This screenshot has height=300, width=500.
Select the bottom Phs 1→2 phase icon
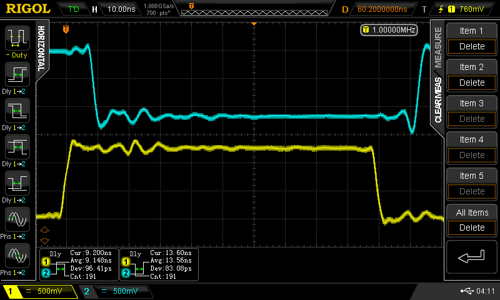click(17, 256)
